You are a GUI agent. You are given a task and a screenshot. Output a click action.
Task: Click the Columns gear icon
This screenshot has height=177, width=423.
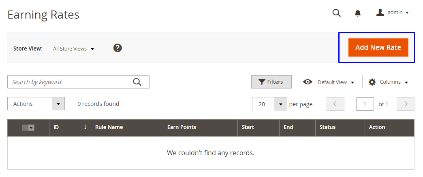(x=372, y=82)
